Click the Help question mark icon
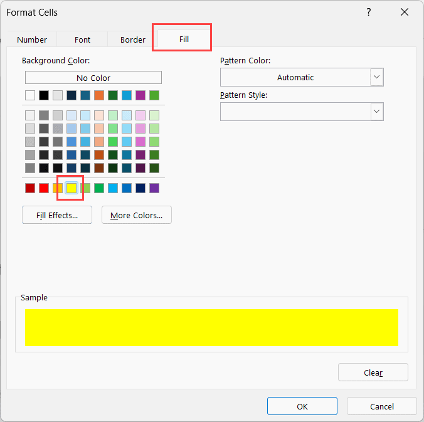424x422 pixels. click(368, 13)
